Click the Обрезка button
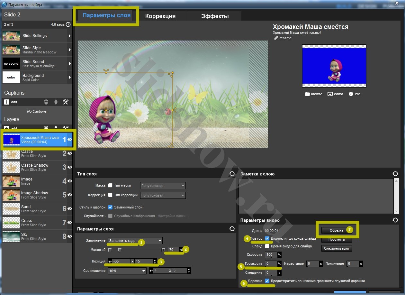This screenshot has height=295, width=405. (x=337, y=230)
